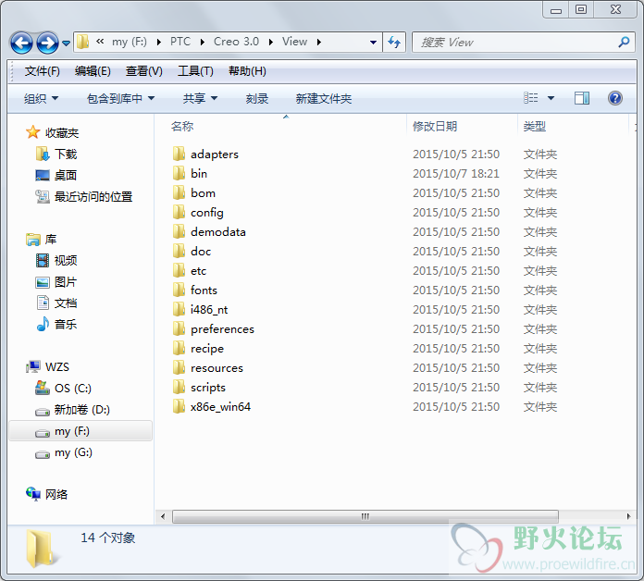Screen dimensions: 644x581
Task: Click the scroll left arrow
Action: click(163, 516)
